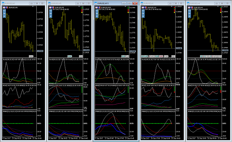Click the yellow signal dot in H4 chart

coord(221,12)
